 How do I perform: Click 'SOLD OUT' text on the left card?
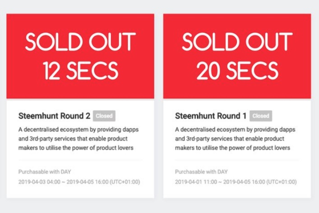pos(80,42)
